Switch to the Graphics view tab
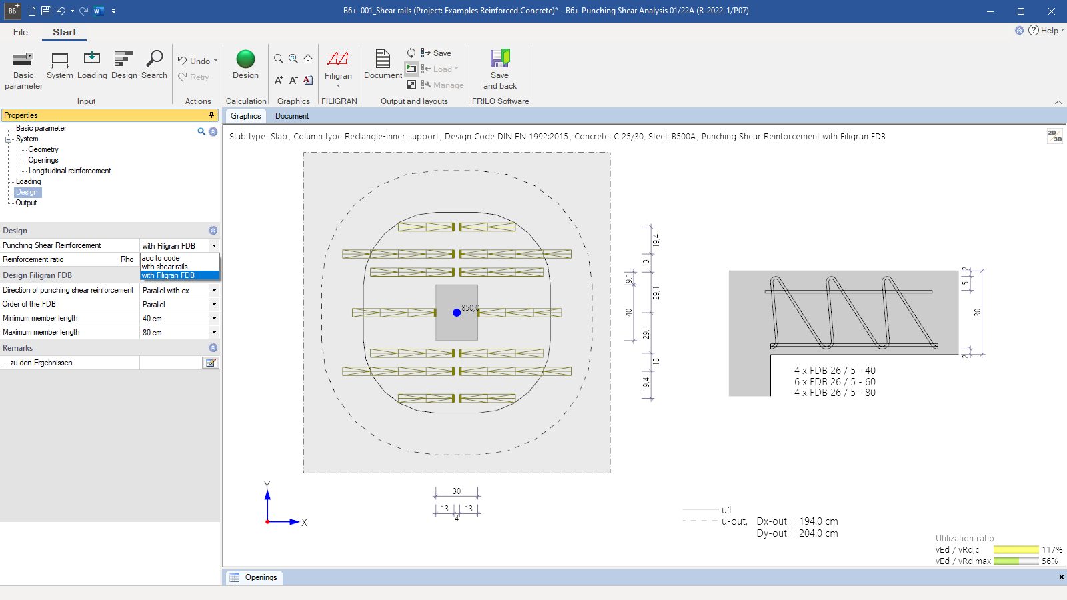Image resolution: width=1067 pixels, height=600 pixels. coord(245,116)
